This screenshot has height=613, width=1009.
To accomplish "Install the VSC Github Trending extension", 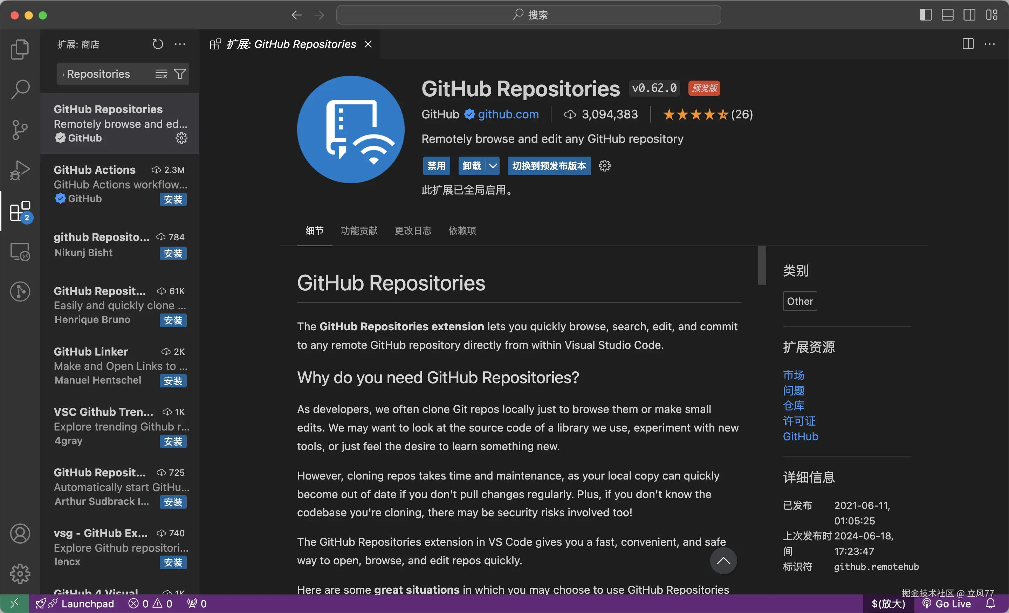I will tap(173, 441).
